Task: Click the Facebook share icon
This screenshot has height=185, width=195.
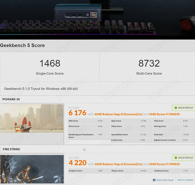Action: point(154,180)
